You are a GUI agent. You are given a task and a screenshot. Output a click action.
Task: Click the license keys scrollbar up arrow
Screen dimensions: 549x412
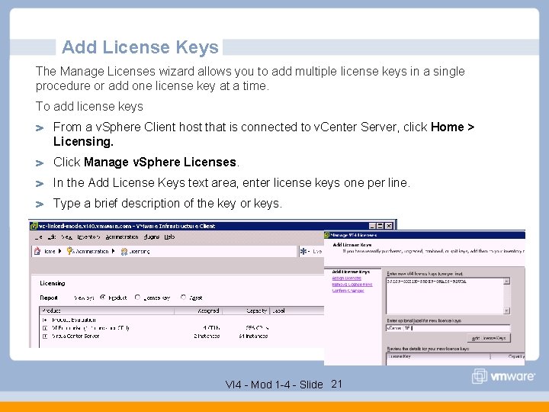tap(506, 282)
